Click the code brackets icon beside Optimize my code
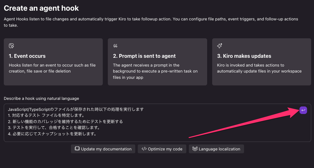Screen dimensions: 314x168 click(x=144, y=149)
